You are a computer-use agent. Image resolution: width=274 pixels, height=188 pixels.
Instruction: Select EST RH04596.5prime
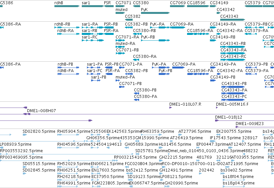point(74,144)
